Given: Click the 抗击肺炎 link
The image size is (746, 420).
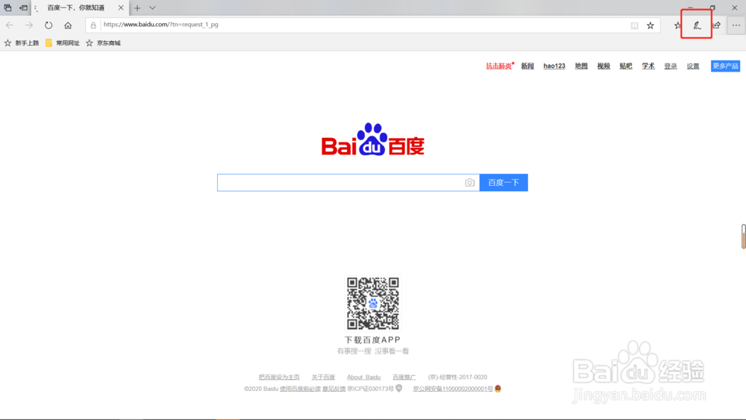Looking at the screenshot, I should pos(498,66).
